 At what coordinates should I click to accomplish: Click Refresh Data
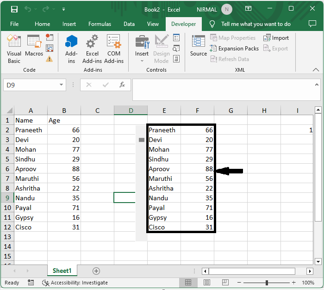point(230,59)
